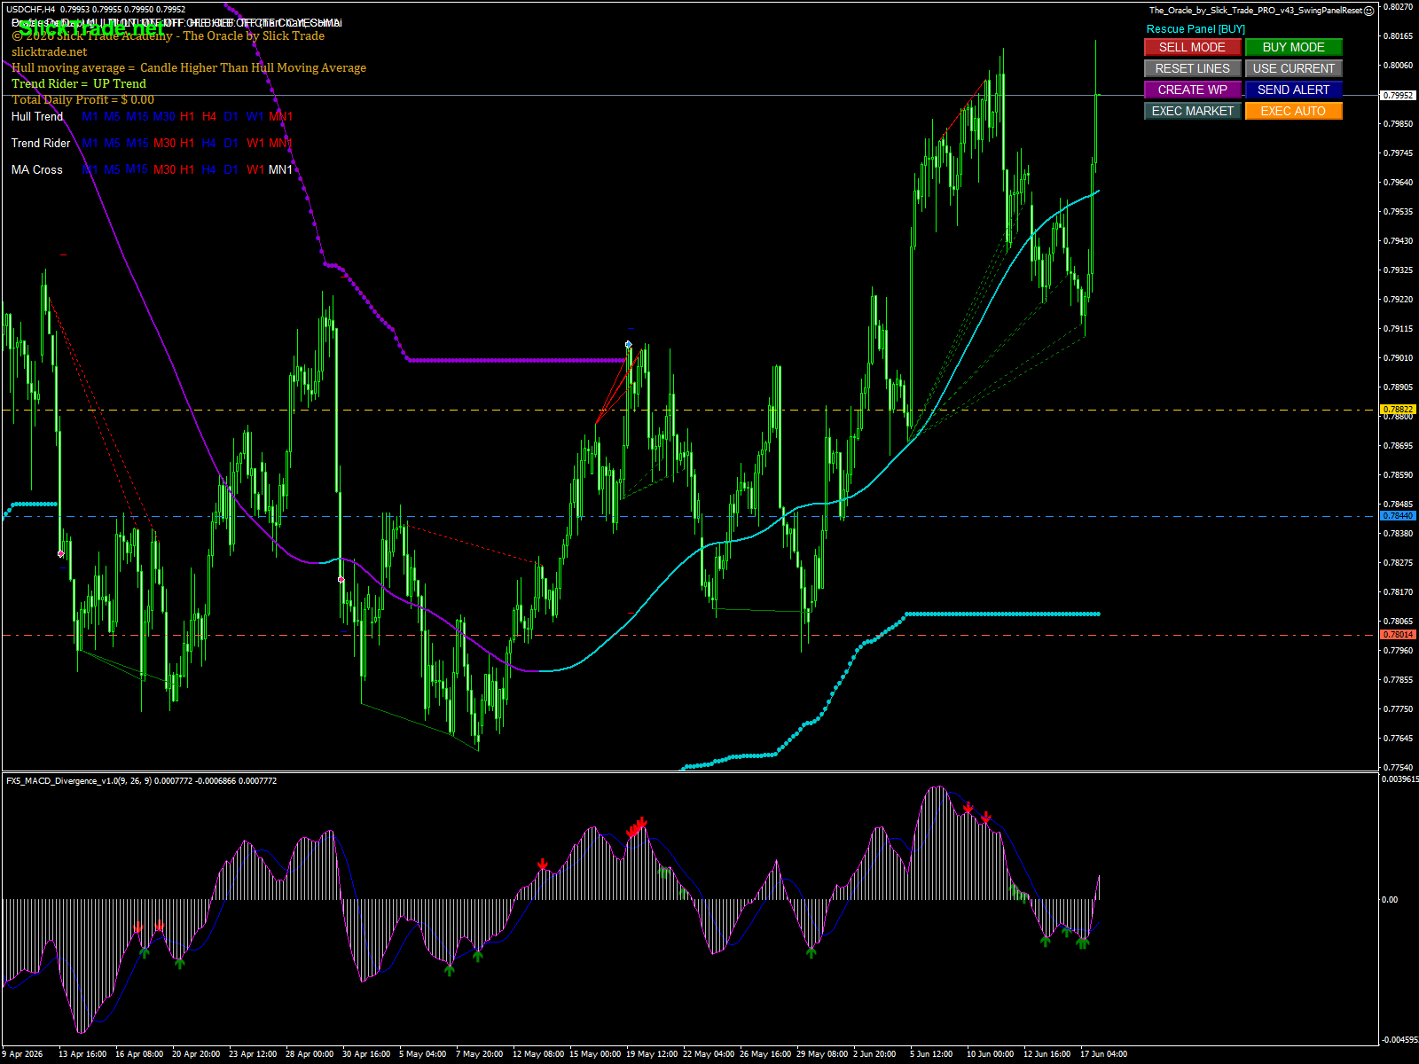The width and height of the screenshot is (1419, 1064).
Task: Click the blue 0.78440 price tag
Action: pos(1399,516)
